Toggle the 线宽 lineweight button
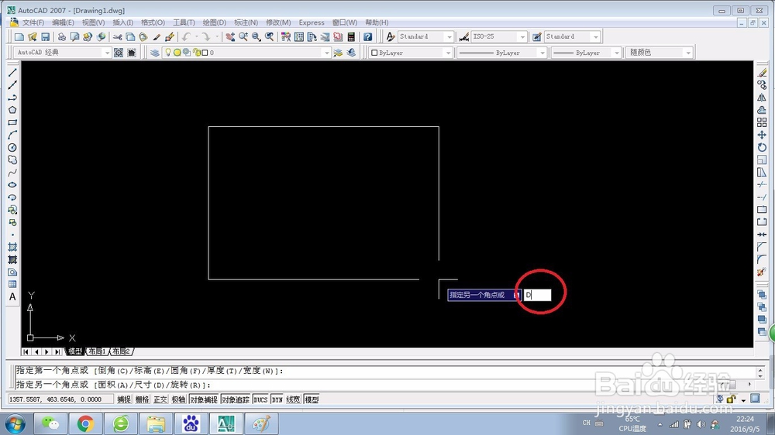 pos(293,399)
